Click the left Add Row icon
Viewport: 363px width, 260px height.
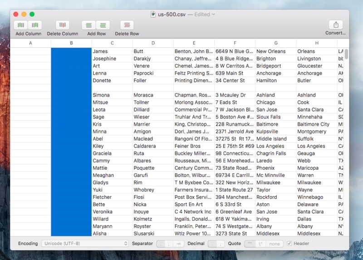pos(89,25)
